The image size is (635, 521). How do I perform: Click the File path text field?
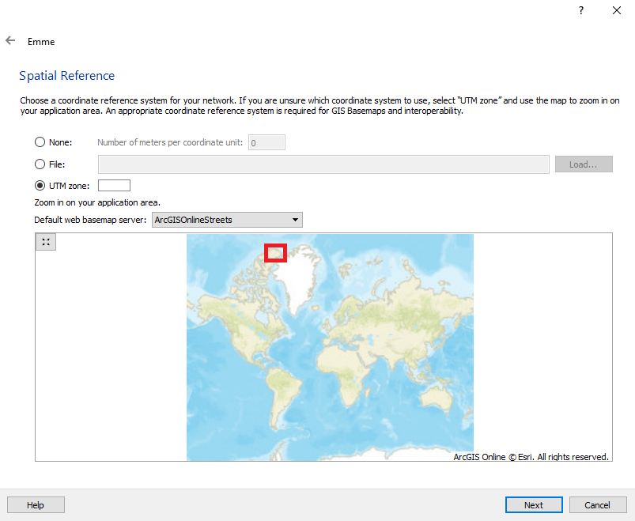323,164
